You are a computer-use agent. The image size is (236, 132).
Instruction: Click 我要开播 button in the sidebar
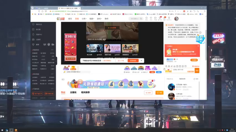[49, 94]
